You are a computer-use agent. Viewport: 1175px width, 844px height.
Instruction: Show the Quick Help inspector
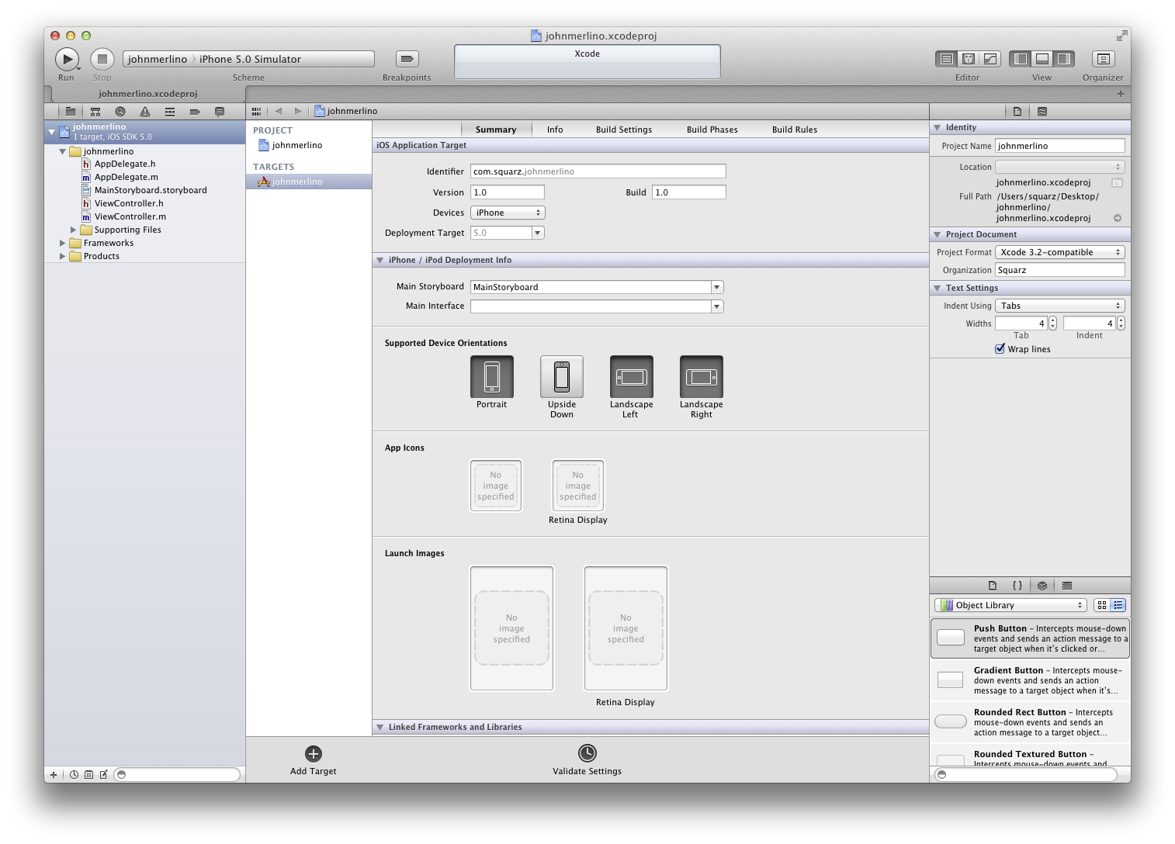(1042, 112)
